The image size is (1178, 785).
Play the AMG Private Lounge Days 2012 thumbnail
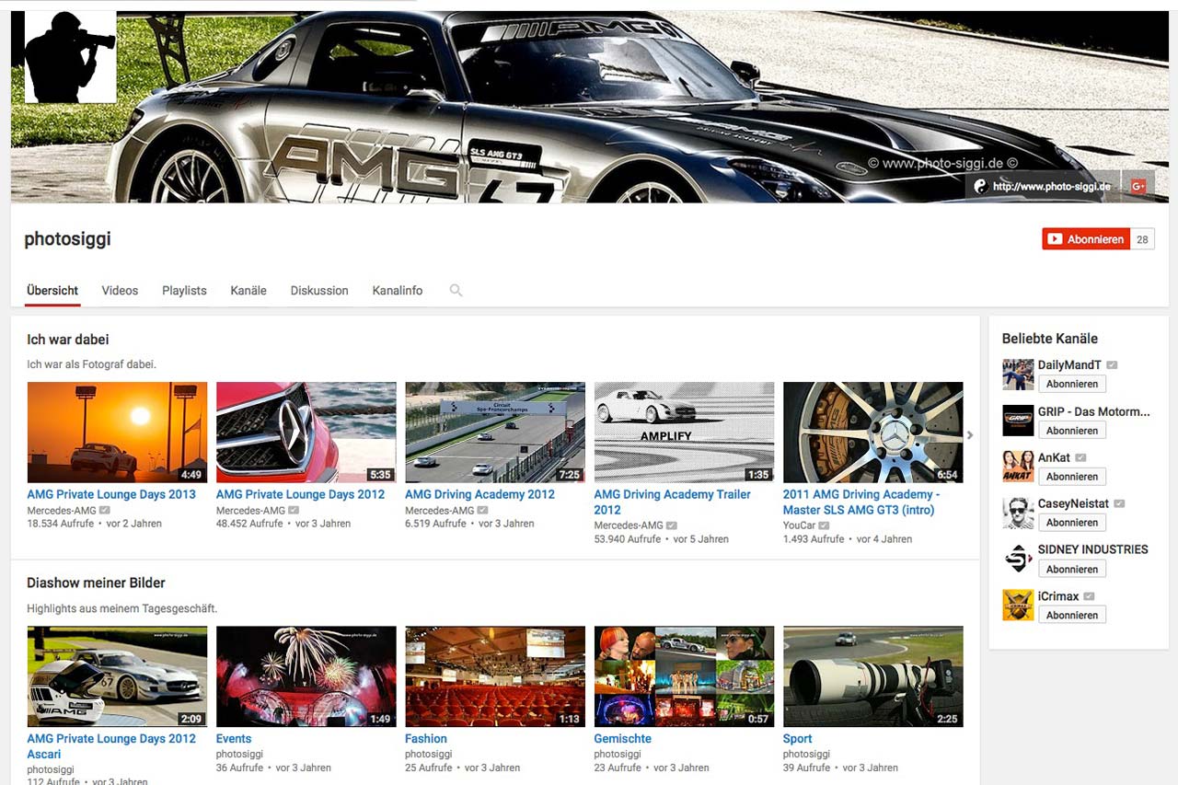point(306,433)
